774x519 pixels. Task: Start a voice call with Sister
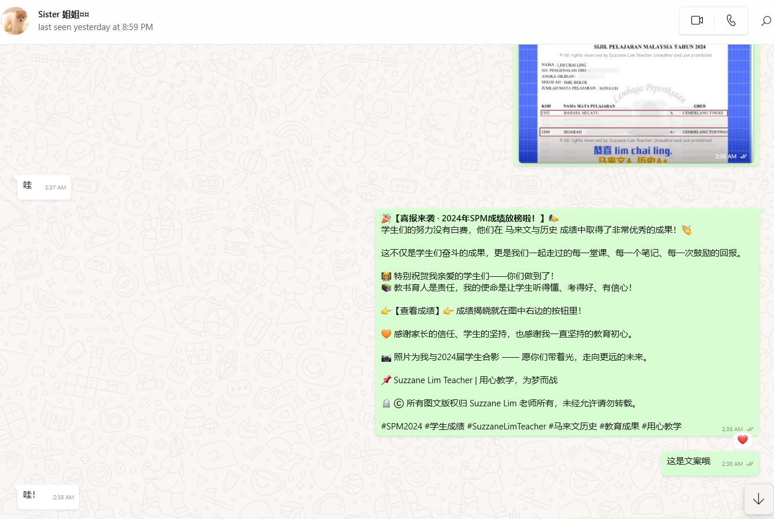point(731,21)
